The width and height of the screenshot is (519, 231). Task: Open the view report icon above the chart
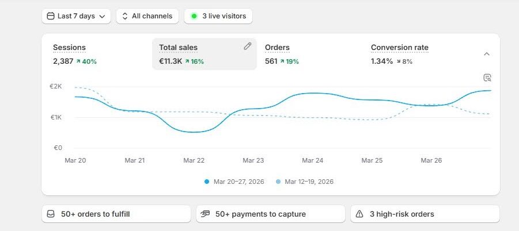pos(487,78)
